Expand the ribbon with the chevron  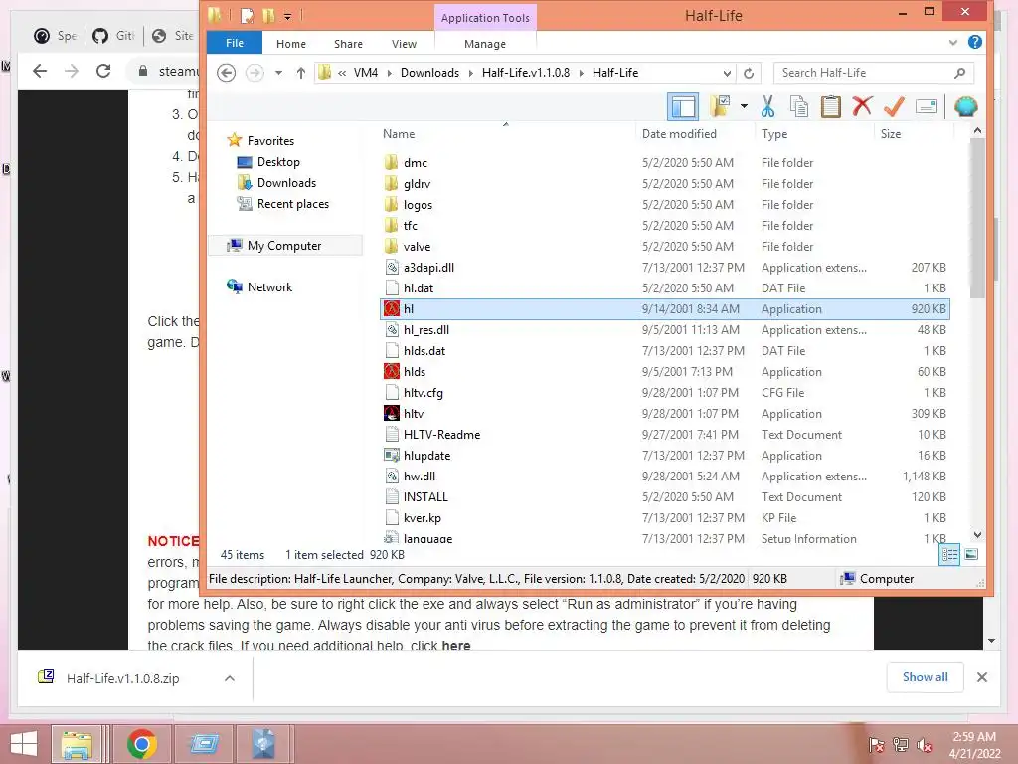pyautogui.click(x=952, y=42)
